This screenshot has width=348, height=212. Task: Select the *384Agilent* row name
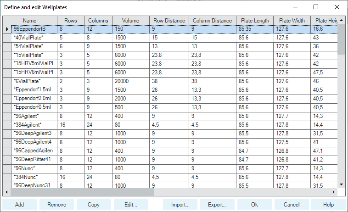34,125
